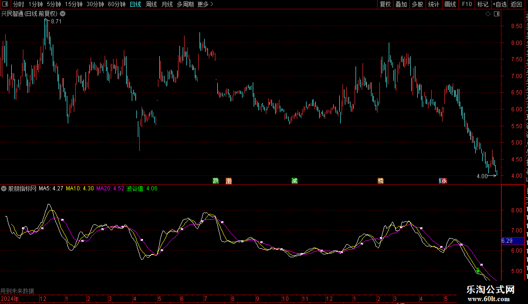Open the 统计 statistics tool
Screen dimensions: 528x304
[433, 4]
